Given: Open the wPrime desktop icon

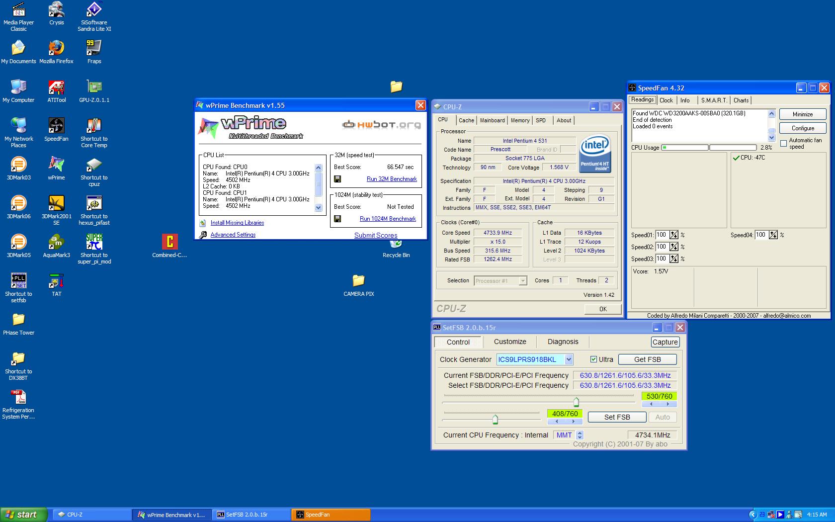Looking at the screenshot, I should (x=56, y=169).
